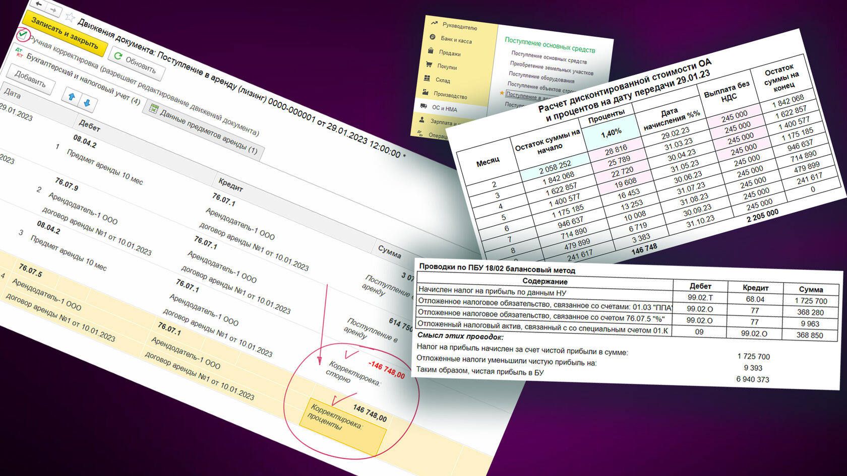Viewport: 847px width, 476px height.
Task: Go forward with the right arrow icon
Action: tap(53, 10)
